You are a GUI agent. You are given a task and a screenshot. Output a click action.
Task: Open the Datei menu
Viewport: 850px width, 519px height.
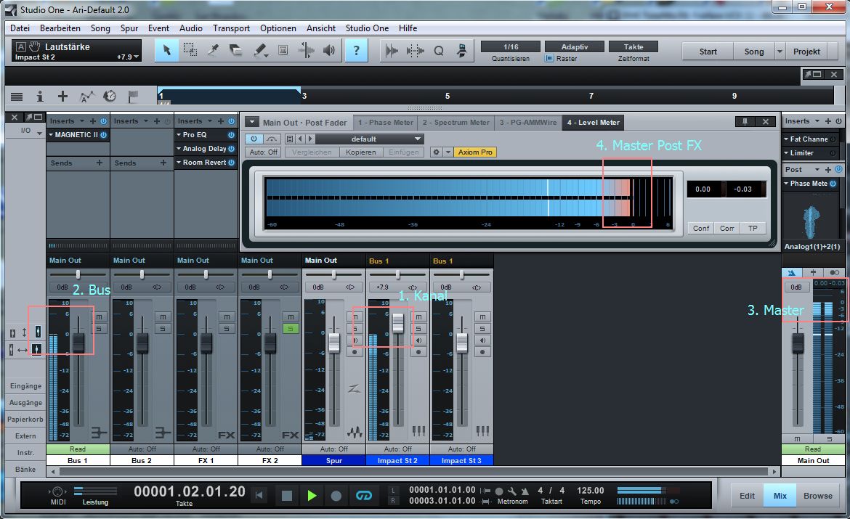[x=20, y=28]
